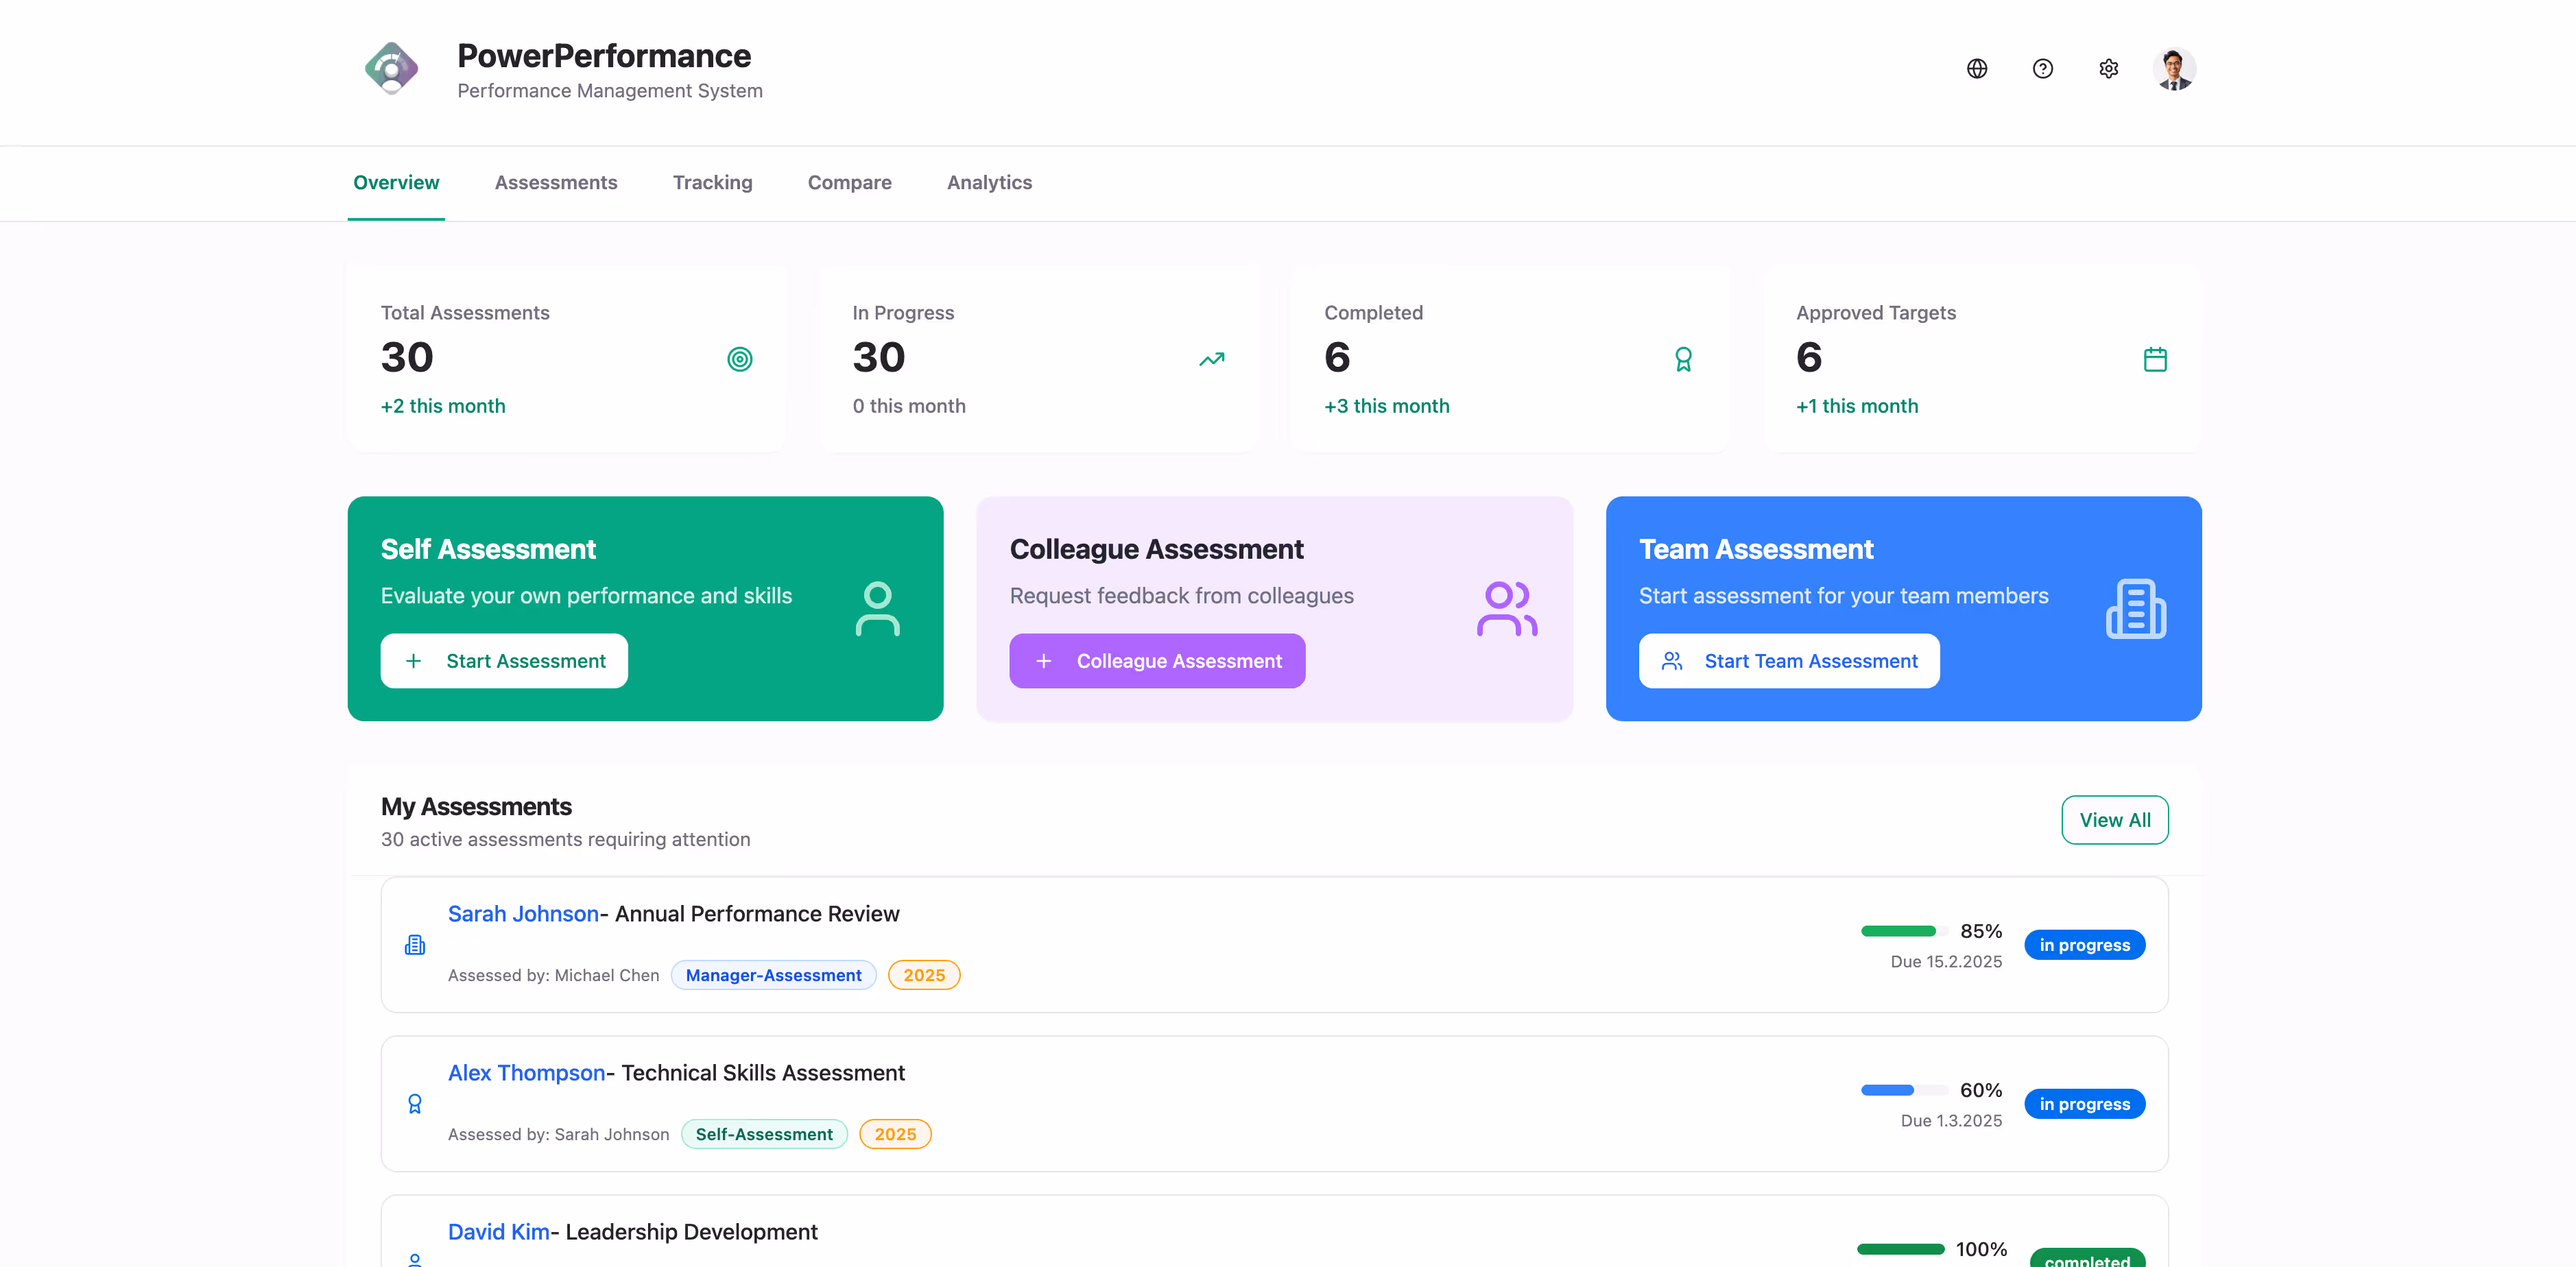Click target icon in Total Assessments card
Image resolution: width=2576 pixels, height=1267 pixels.
tap(739, 359)
